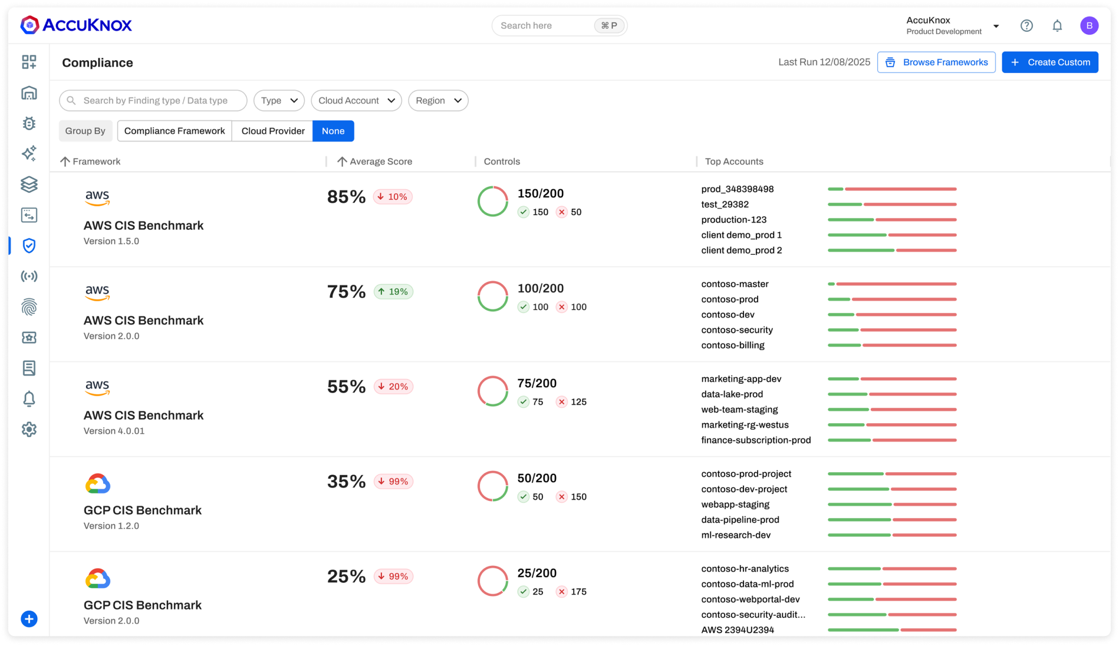Image resolution: width=1119 pixels, height=646 pixels.
Task: Switch Group By to Compliance Framework
Action: tap(174, 130)
